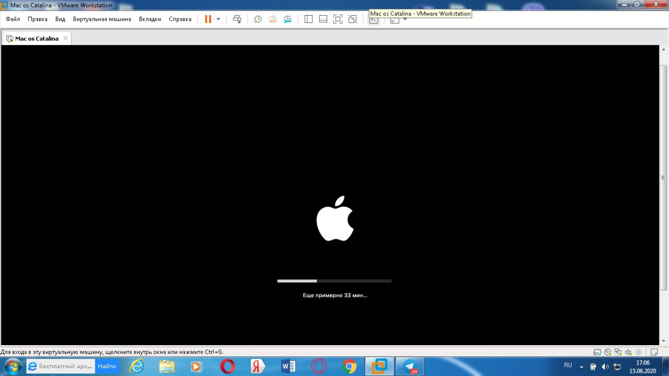669x376 pixels.
Task: Click the hard disk status icon
Action: pyautogui.click(x=598, y=352)
